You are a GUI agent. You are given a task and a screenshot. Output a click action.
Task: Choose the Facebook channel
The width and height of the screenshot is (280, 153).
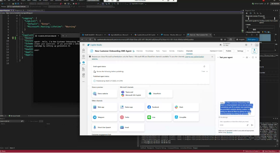click(159, 107)
